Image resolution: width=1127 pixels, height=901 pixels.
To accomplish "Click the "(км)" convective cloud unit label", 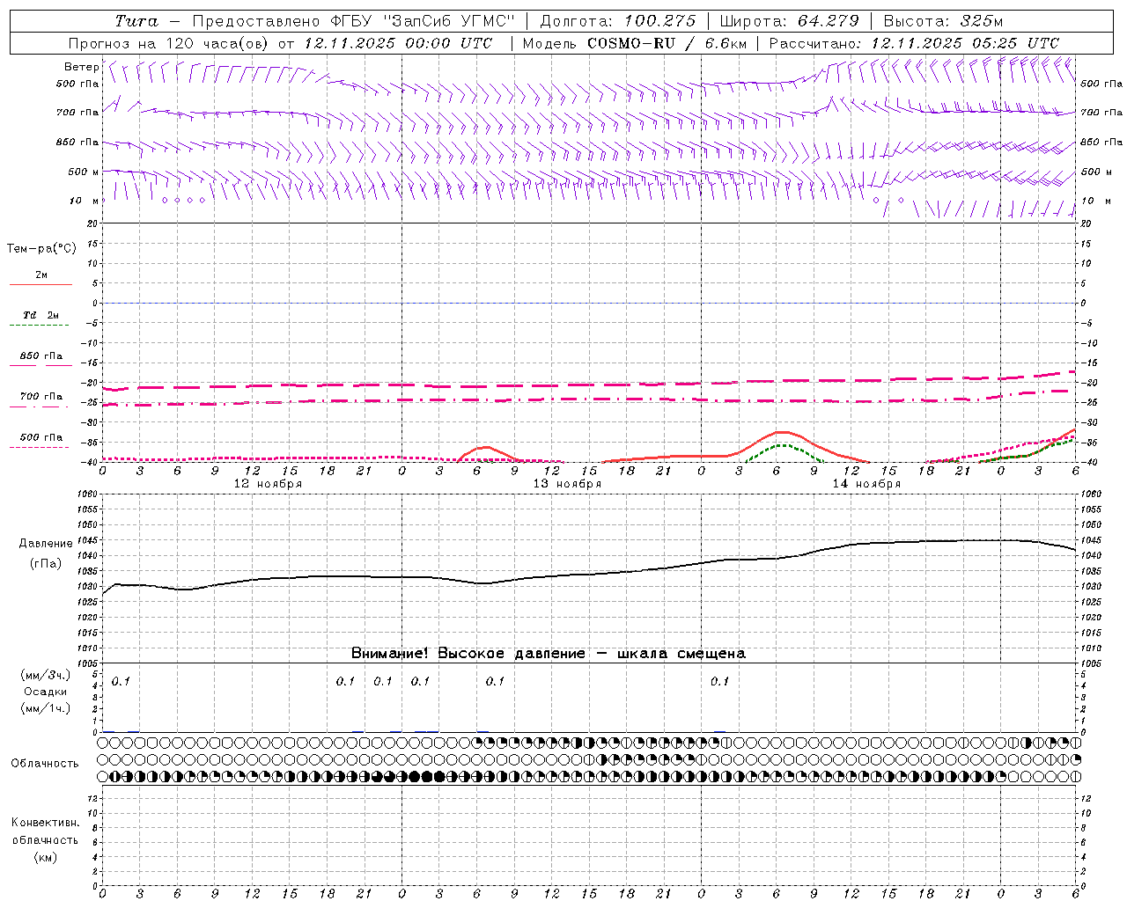I will [46, 857].
